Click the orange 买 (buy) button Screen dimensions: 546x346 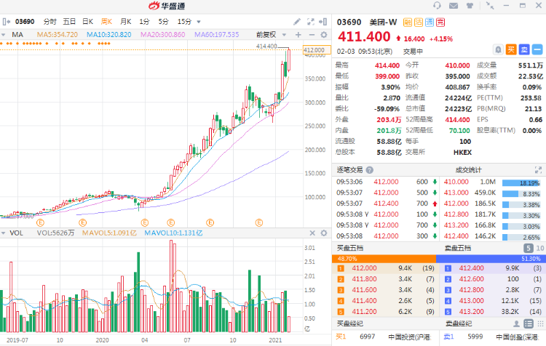tap(511, 50)
